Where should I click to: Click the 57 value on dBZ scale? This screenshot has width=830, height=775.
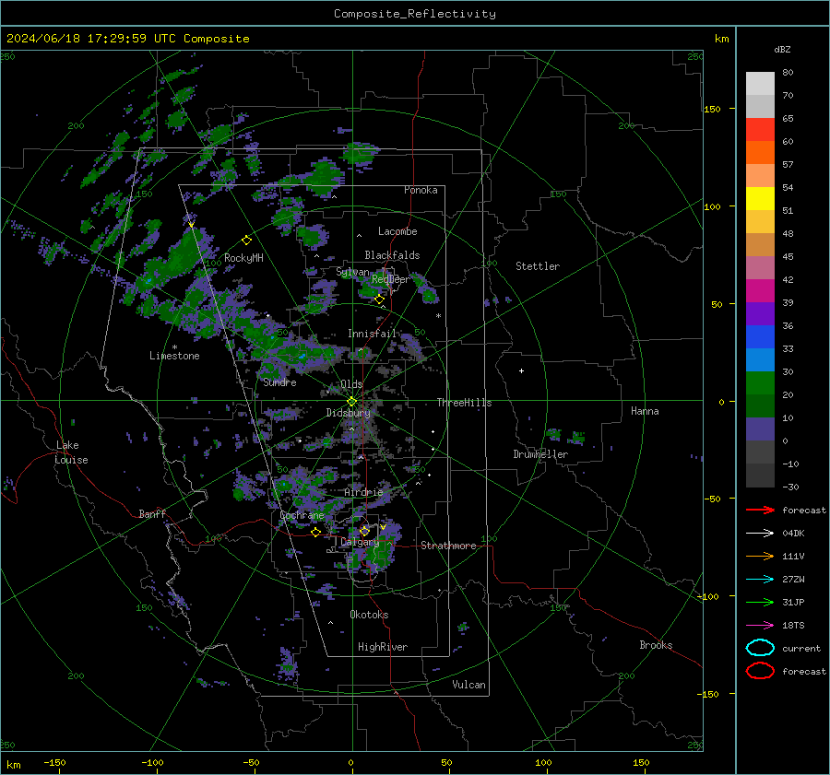coord(788,165)
